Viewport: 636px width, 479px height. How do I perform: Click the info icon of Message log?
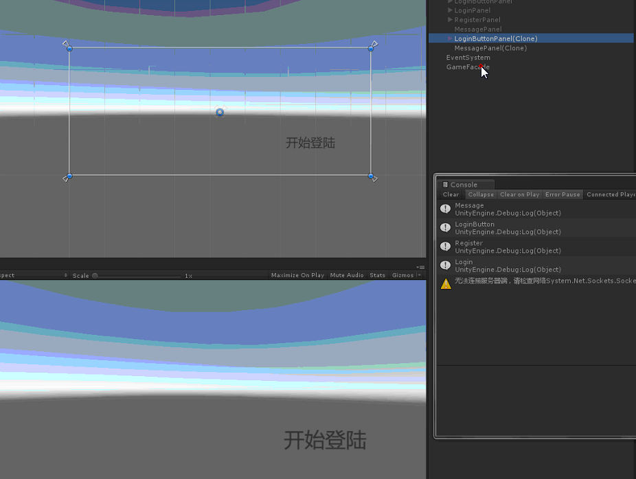click(445, 209)
